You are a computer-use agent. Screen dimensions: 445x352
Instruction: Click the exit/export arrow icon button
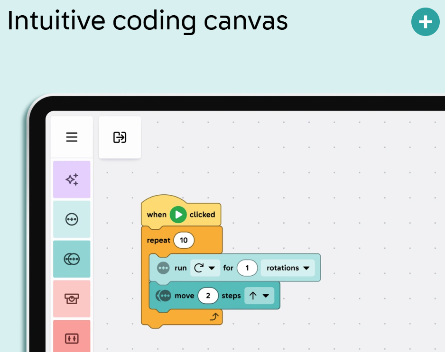[120, 137]
